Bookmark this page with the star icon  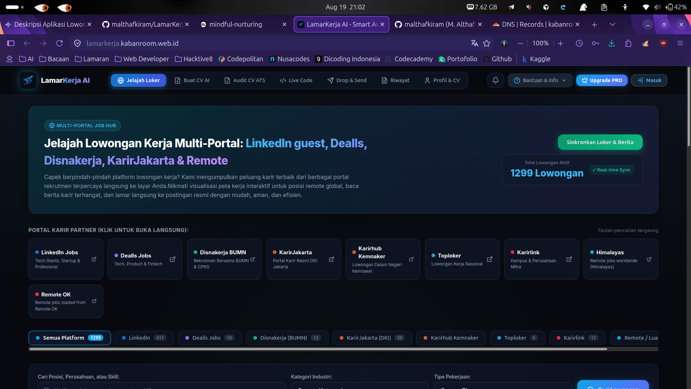(x=487, y=43)
